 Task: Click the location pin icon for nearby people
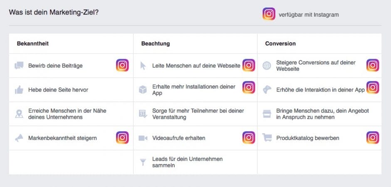pyautogui.click(x=19, y=114)
